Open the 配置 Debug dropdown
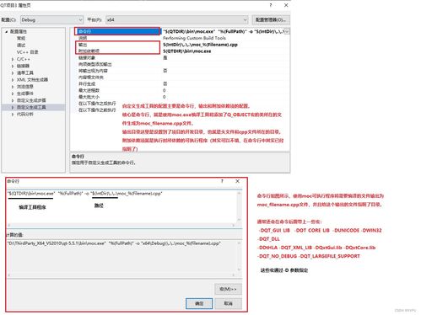421x315 pixels. click(51, 20)
